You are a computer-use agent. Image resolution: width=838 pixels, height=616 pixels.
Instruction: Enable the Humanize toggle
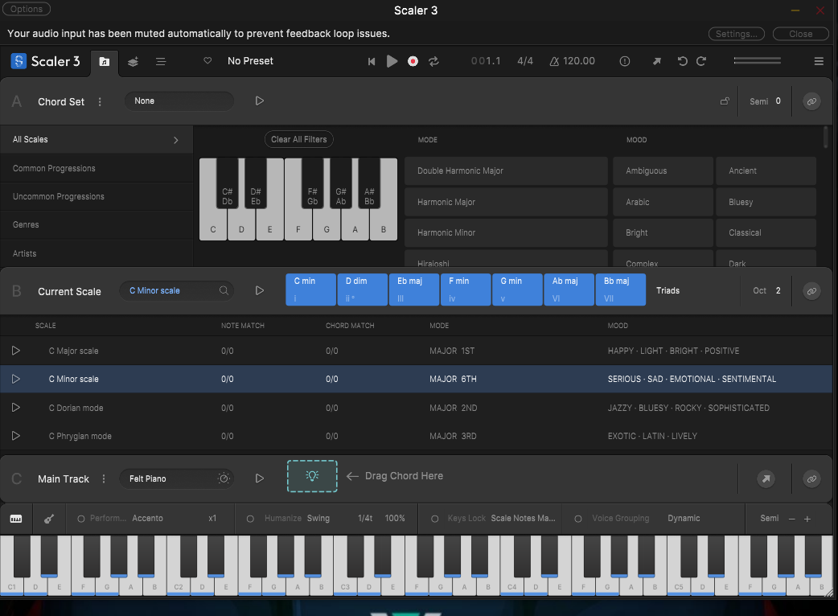250,519
